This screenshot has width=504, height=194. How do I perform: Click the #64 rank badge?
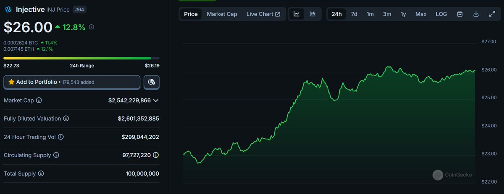(79, 9)
